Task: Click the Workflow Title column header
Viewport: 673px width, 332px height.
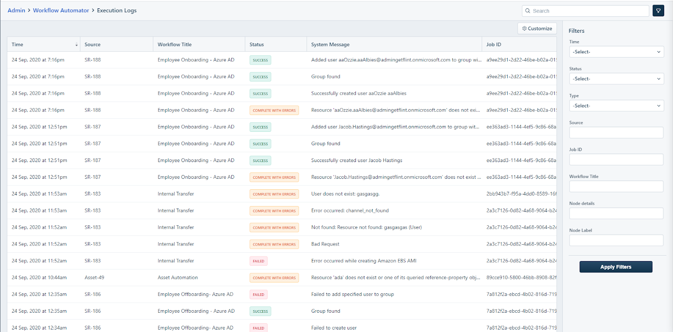Action: coord(175,44)
